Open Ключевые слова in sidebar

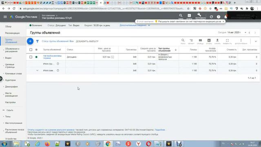tap(13, 73)
